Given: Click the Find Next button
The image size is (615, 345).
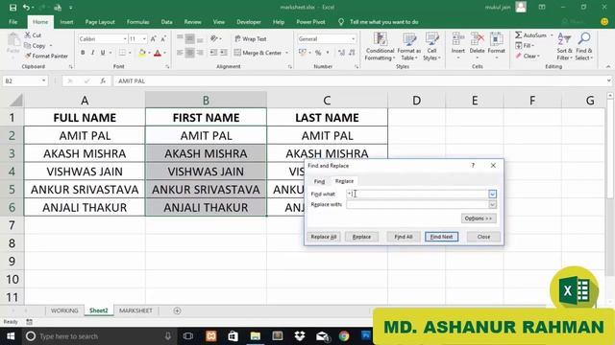Looking at the screenshot, I should [441, 237].
